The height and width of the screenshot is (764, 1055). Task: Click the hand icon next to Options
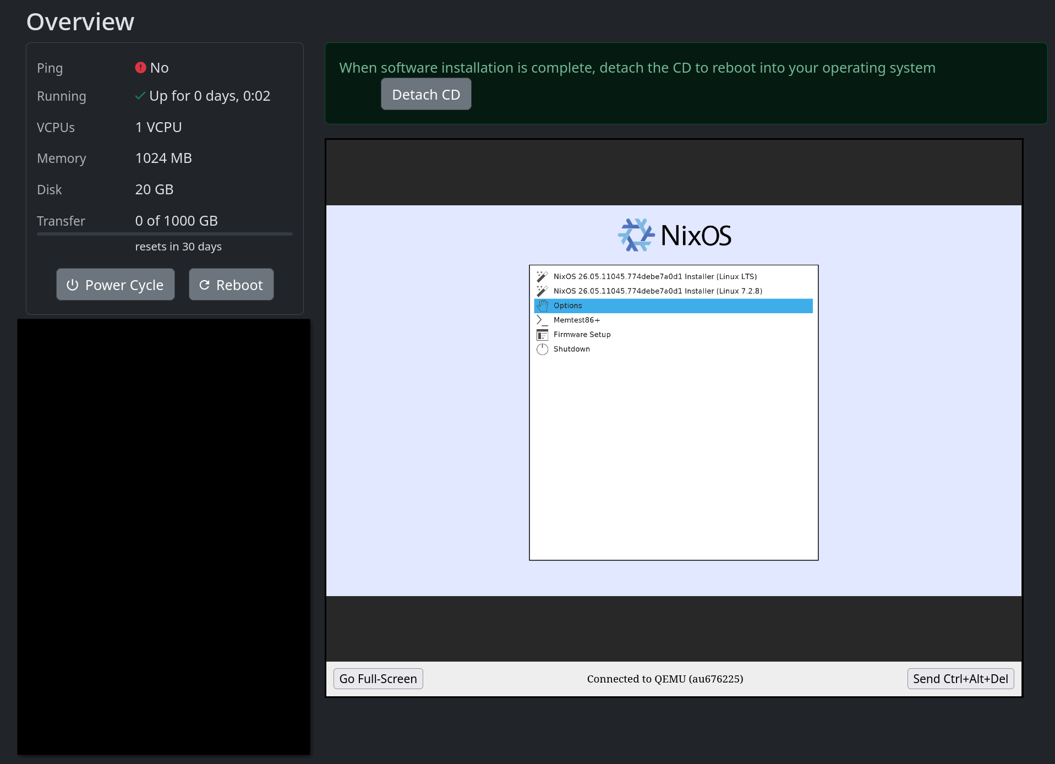tap(543, 305)
